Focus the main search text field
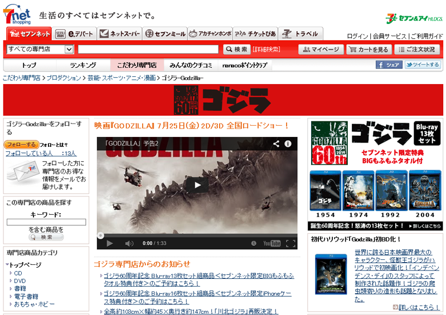Screen dimensions: 446x315 148,50
